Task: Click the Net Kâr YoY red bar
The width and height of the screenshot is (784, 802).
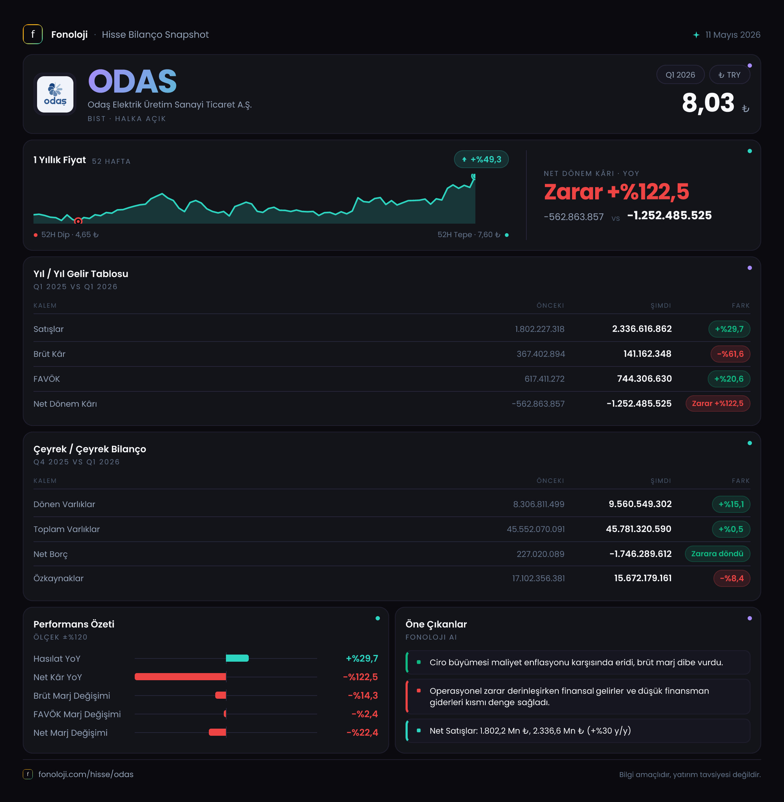Action: pos(180,677)
